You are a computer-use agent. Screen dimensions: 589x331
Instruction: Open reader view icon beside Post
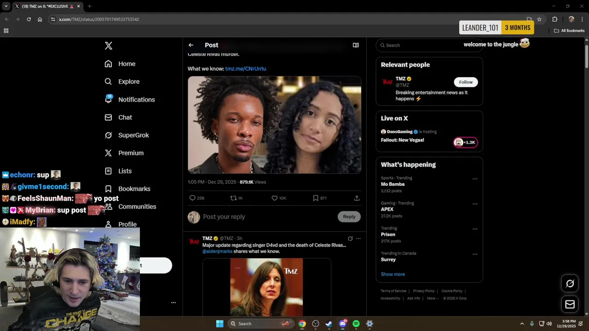coord(356,45)
